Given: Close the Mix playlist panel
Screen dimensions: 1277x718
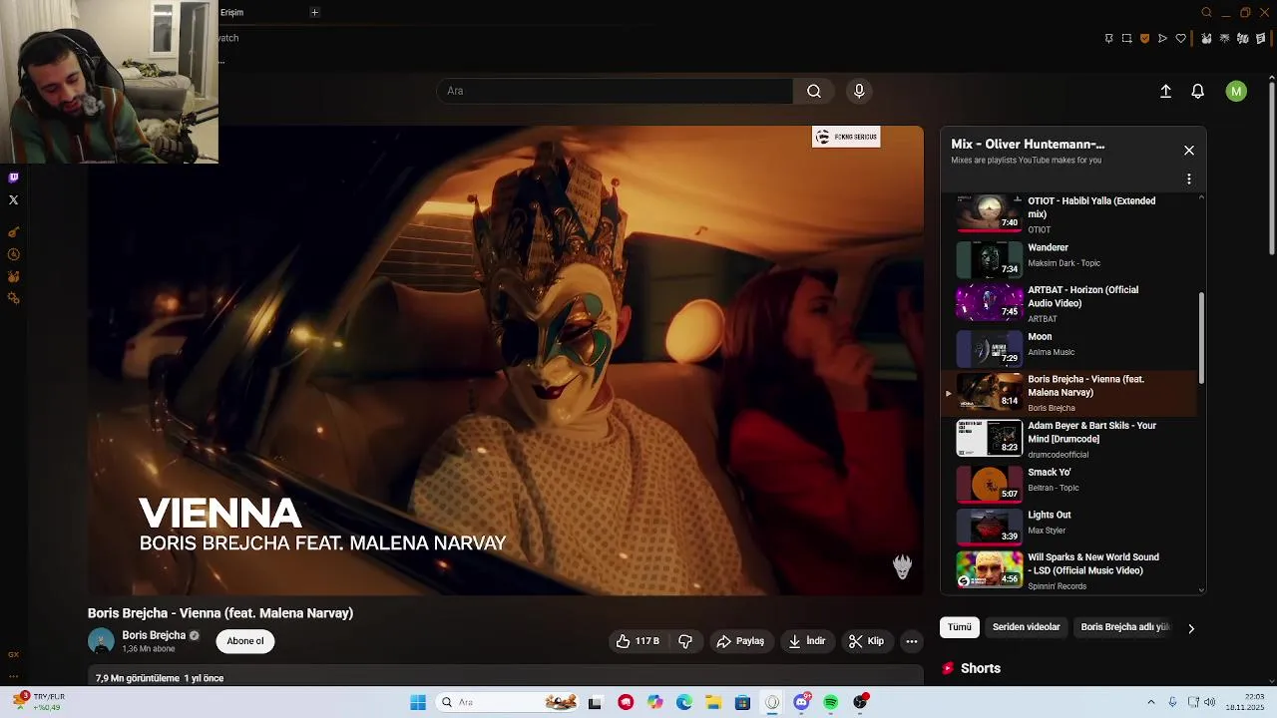Looking at the screenshot, I should point(1189,151).
